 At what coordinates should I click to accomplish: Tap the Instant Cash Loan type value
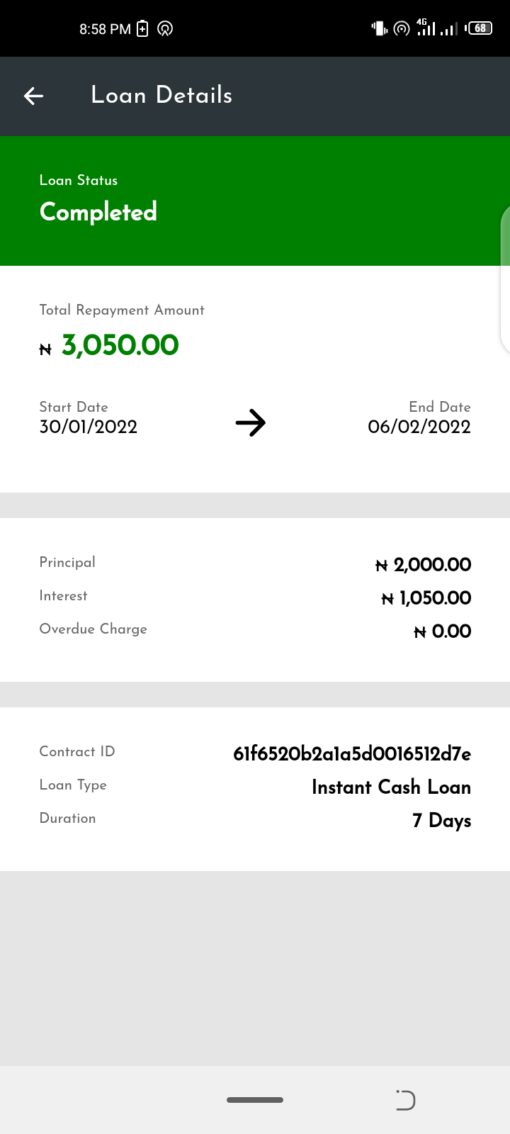(391, 787)
